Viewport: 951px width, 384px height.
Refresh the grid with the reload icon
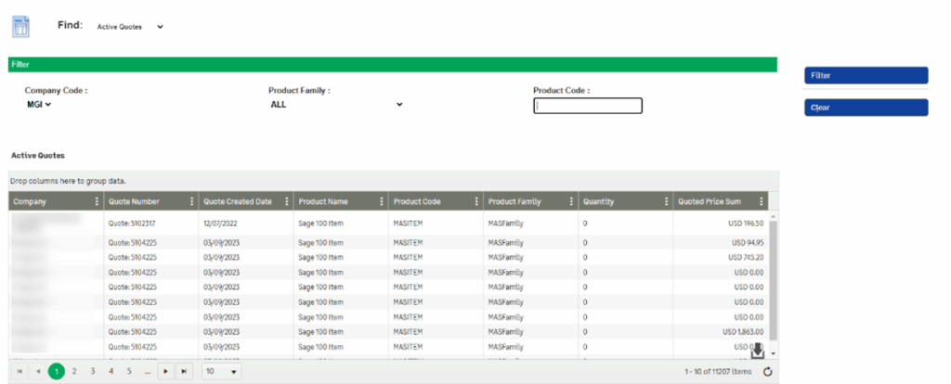point(768,372)
